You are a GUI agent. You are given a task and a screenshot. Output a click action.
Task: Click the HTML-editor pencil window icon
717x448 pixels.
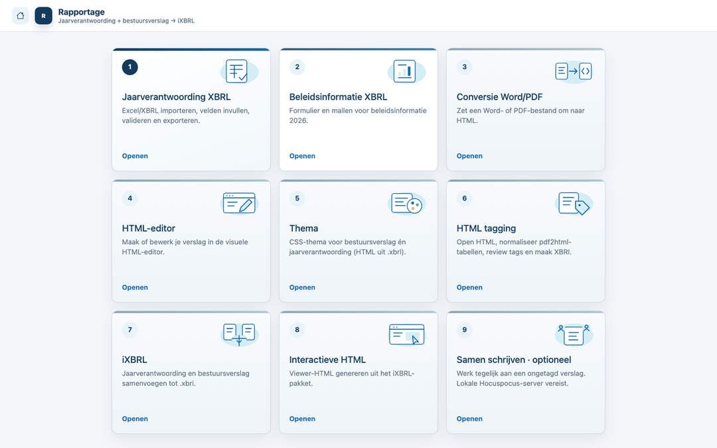click(x=239, y=203)
